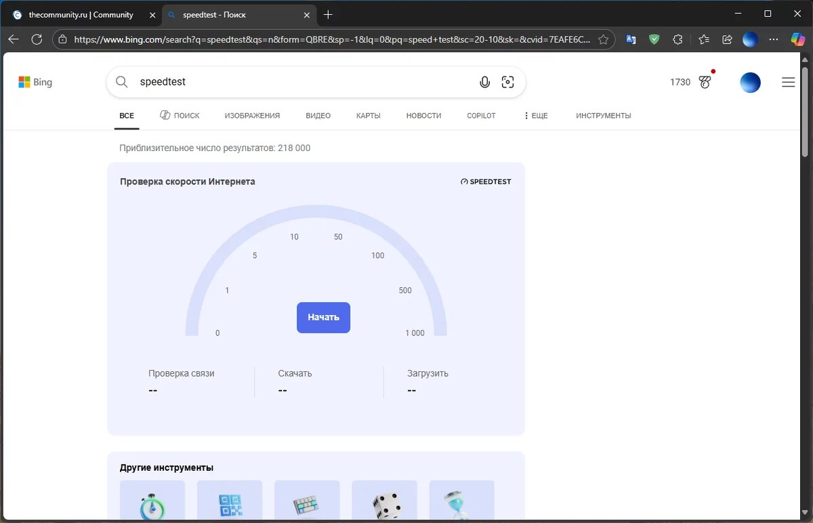Open browser profile avatar in toolbar
This screenshot has height=523, width=813.
pyautogui.click(x=750, y=39)
